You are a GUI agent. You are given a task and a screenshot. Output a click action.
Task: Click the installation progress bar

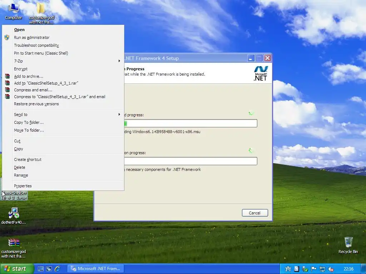(191, 161)
